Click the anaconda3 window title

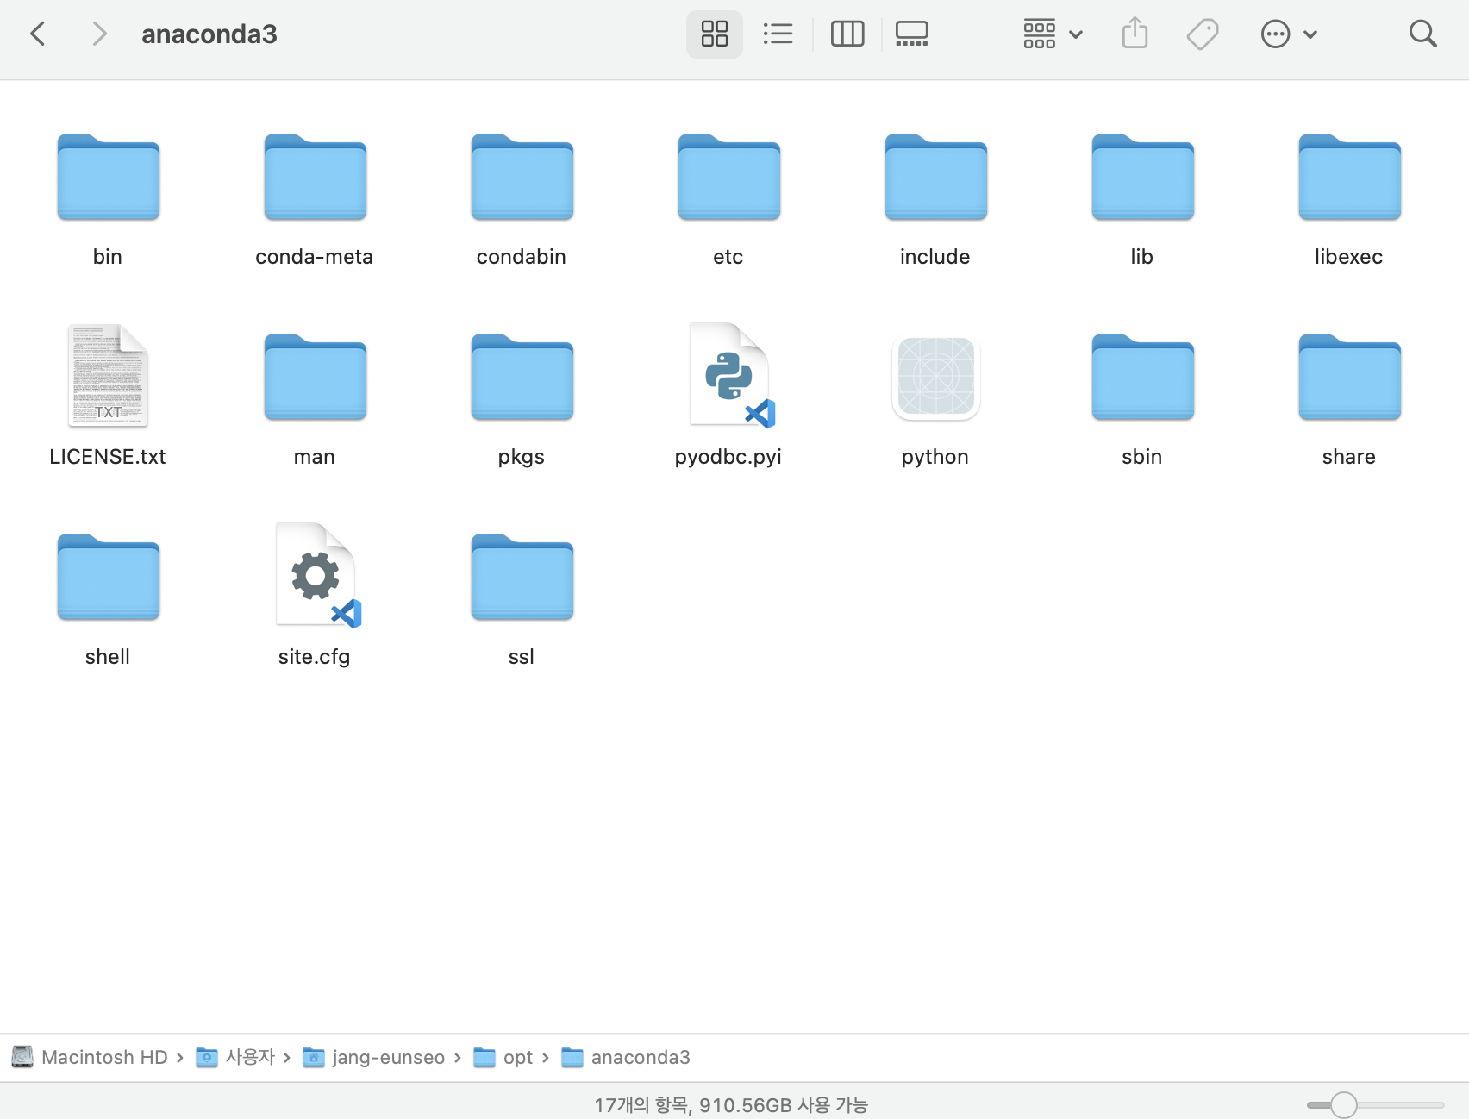[209, 34]
